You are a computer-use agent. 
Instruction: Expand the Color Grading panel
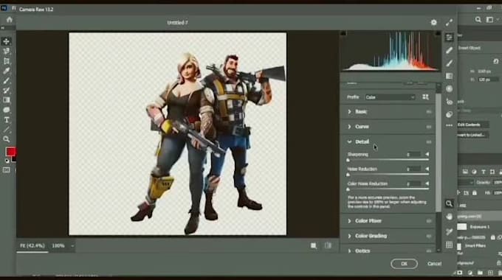350,236
